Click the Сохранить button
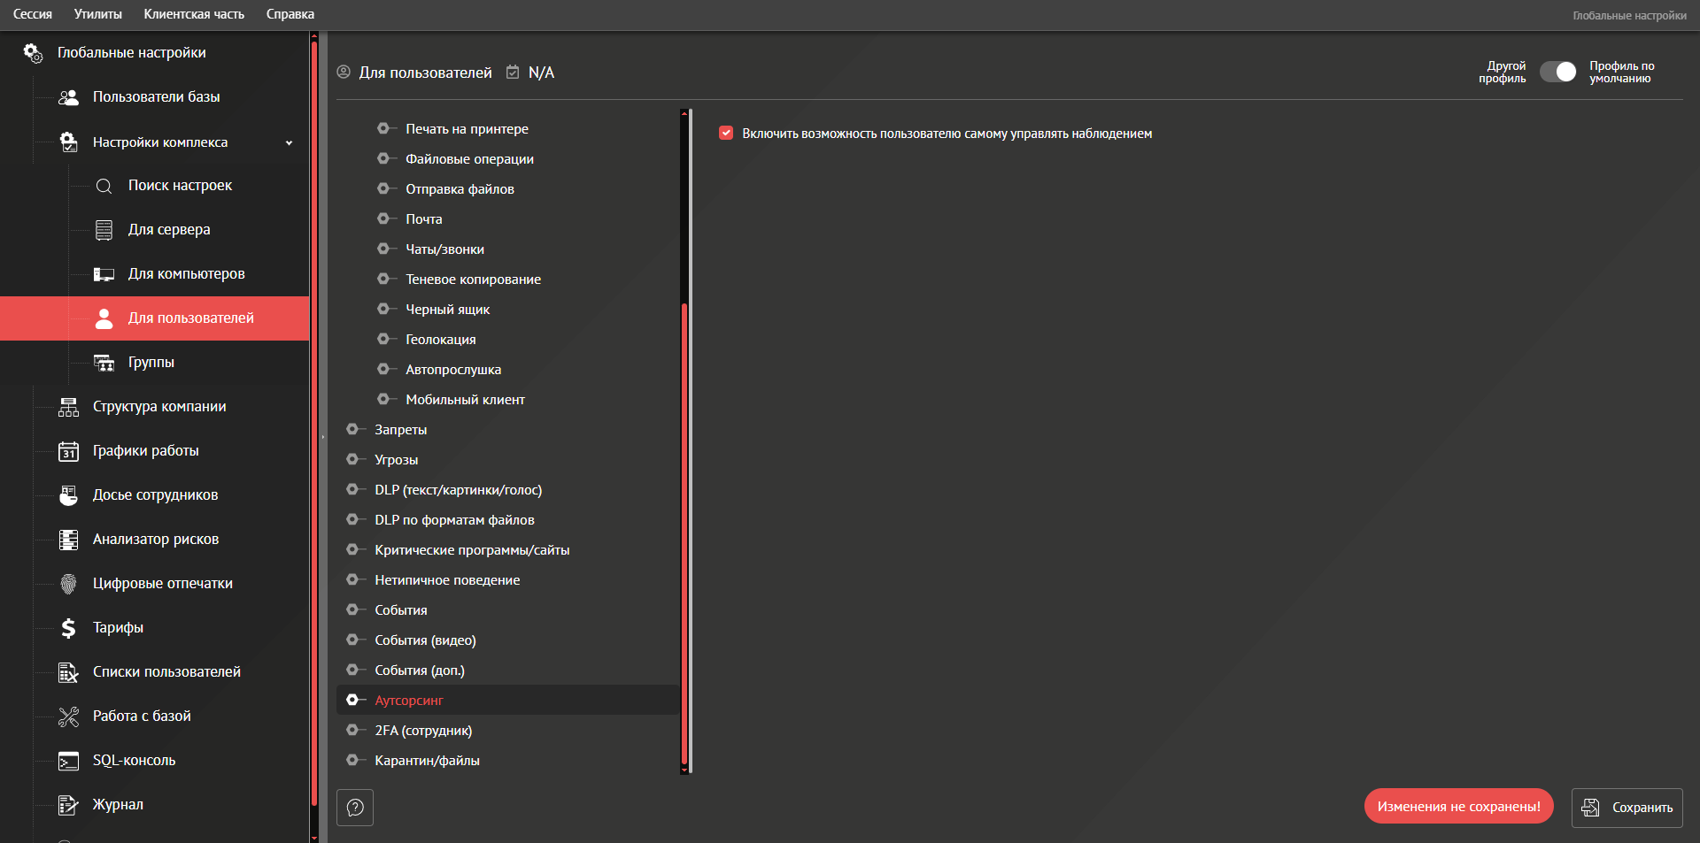The image size is (1700, 843). tap(1627, 808)
